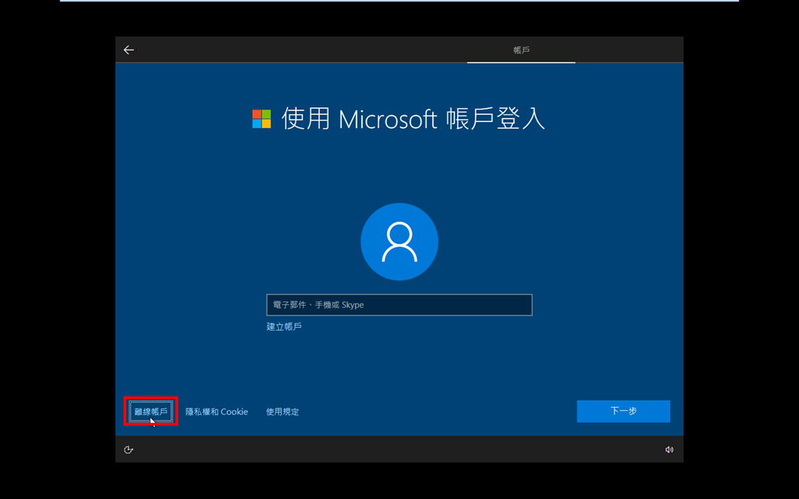Click the Microsoft four-color logo
Viewport: 799px width, 499px height.
[262, 119]
